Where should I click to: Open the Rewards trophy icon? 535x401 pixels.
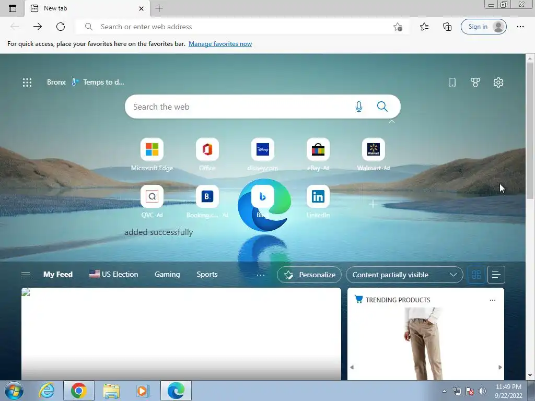click(x=475, y=82)
